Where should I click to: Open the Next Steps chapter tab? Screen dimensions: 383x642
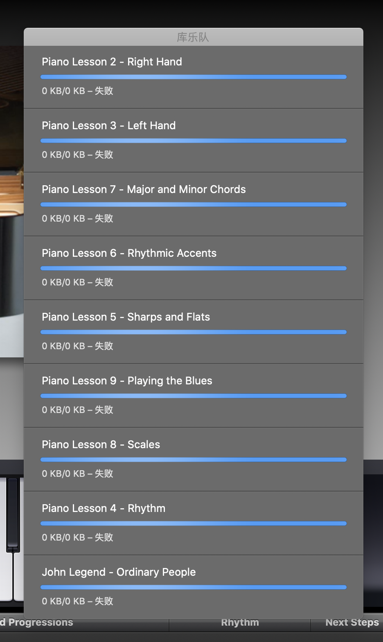(352, 623)
